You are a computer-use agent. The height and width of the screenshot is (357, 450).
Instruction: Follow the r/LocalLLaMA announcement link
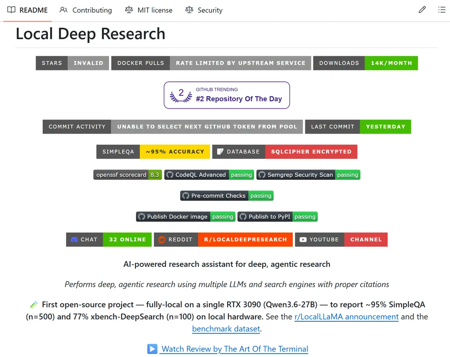346,317
